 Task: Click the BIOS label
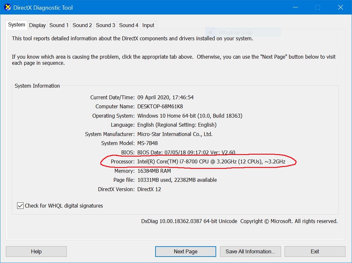(x=128, y=152)
